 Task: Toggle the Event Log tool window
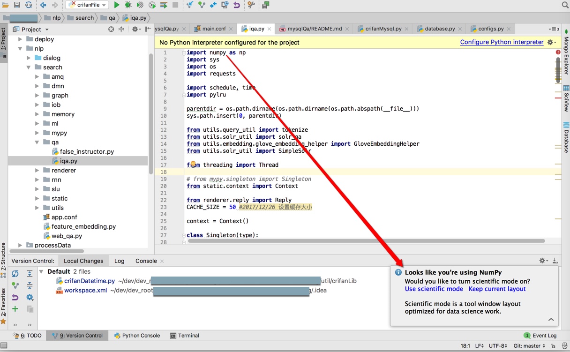[x=540, y=336]
